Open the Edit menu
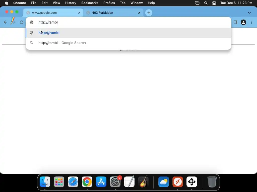Screen dimensions: 257x192 [x=45, y=3]
